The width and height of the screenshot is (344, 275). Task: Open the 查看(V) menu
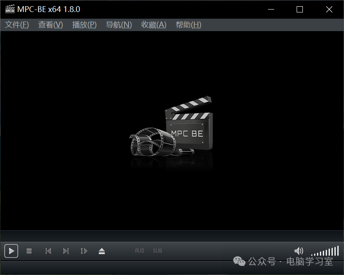tap(50, 25)
